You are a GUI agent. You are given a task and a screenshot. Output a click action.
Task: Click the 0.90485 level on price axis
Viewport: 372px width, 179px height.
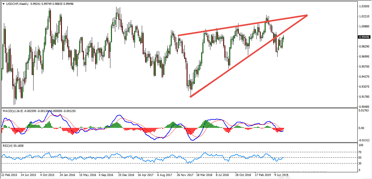coord(365,107)
